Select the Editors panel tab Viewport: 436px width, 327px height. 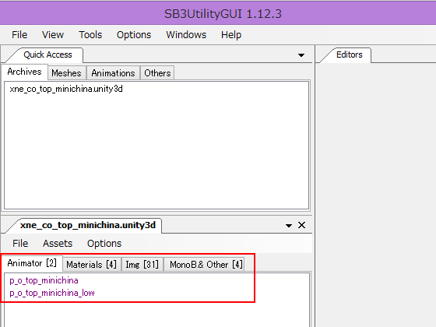tap(350, 54)
